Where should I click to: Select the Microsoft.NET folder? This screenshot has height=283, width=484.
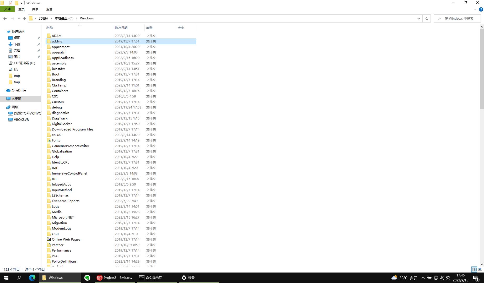point(121,217)
